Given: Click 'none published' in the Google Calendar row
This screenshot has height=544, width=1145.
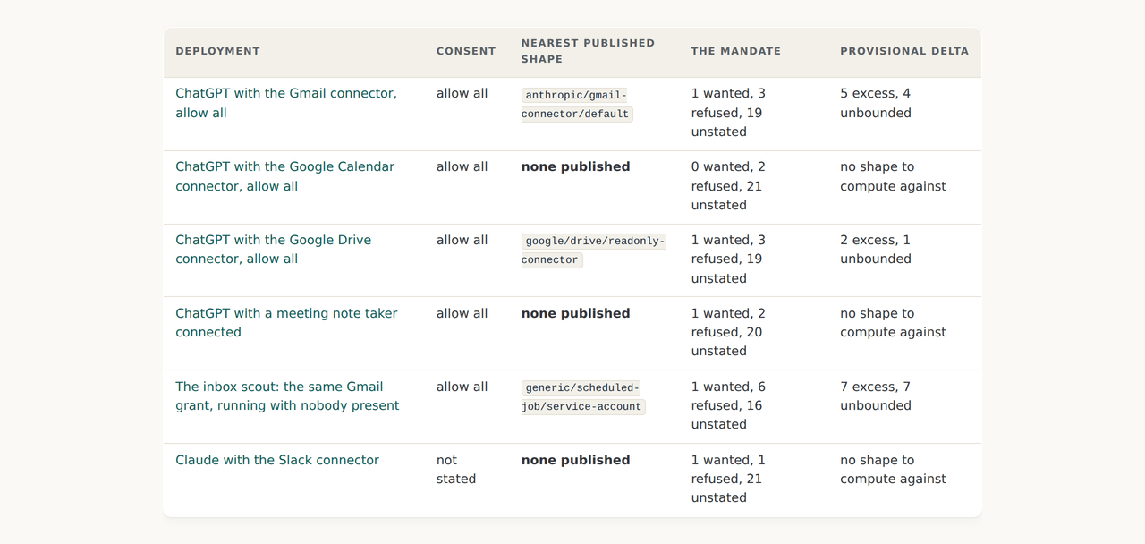Looking at the screenshot, I should pyautogui.click(x=576, y=166).
